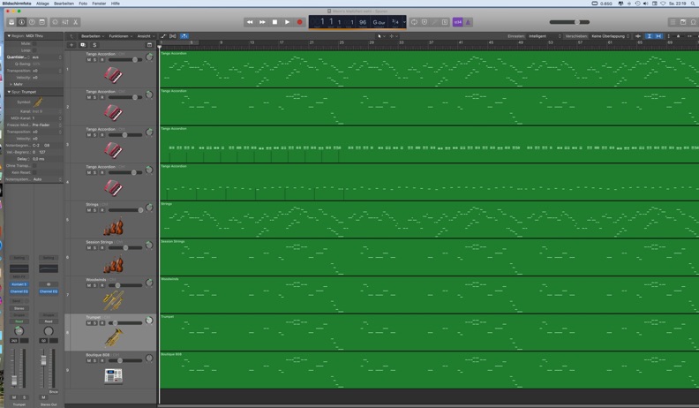Open the List Editors icon

(673, 22)
